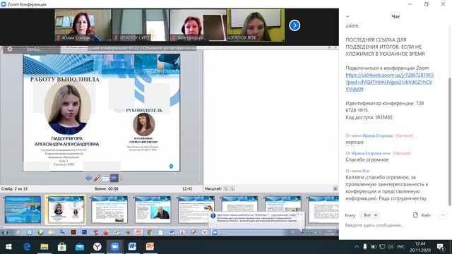The image size is (452, 254).
Task: Open the Zoom conference link in chat
Action: (389, 82)
